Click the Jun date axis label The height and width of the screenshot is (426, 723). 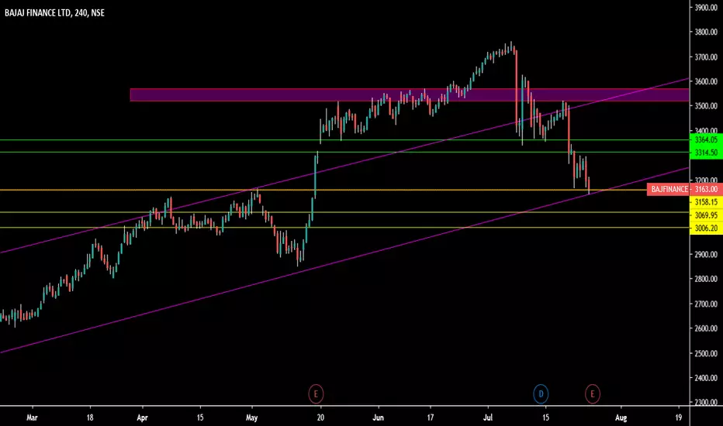pyautogui.click(x=378, y=417)
